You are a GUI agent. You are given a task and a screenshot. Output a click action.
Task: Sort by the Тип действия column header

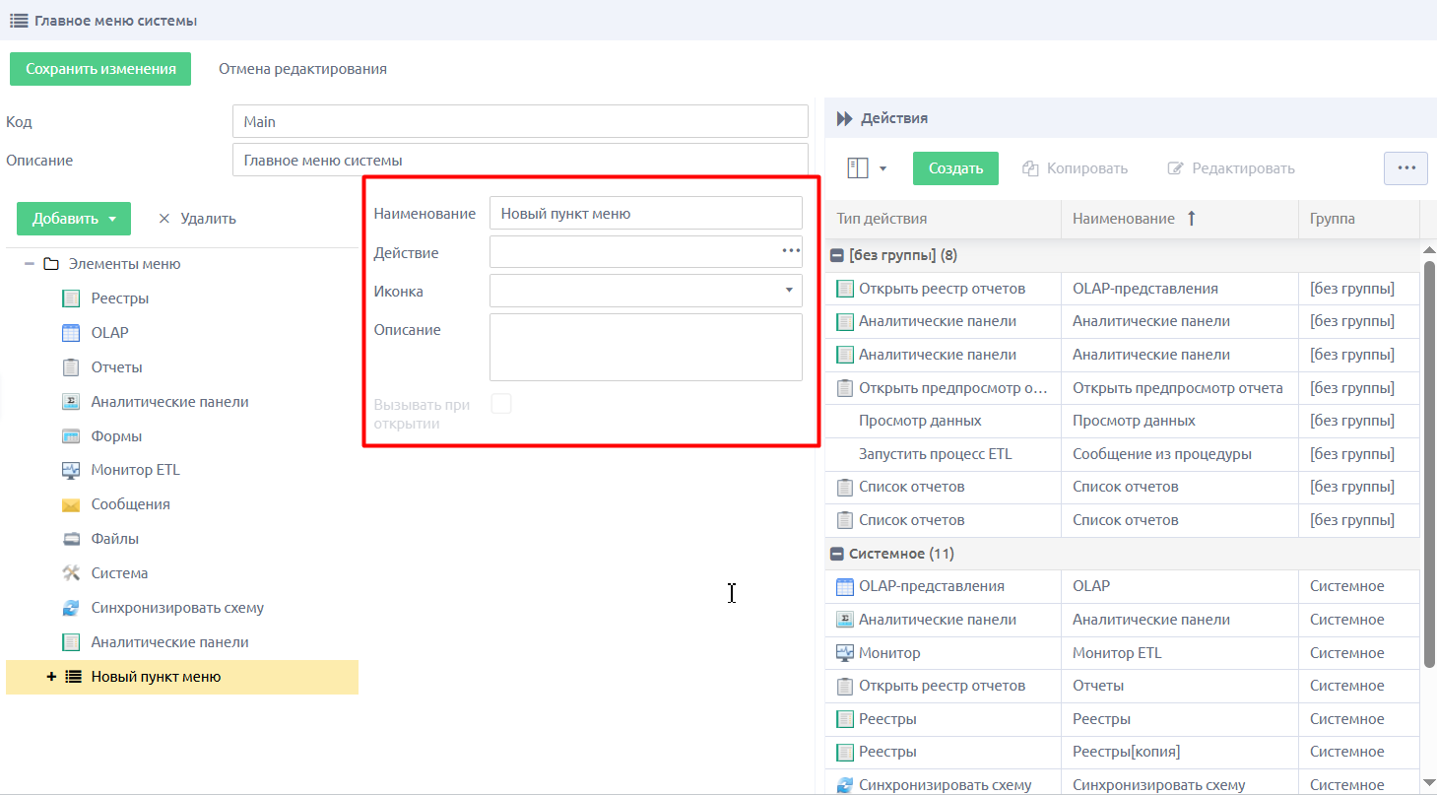point(944,219)
